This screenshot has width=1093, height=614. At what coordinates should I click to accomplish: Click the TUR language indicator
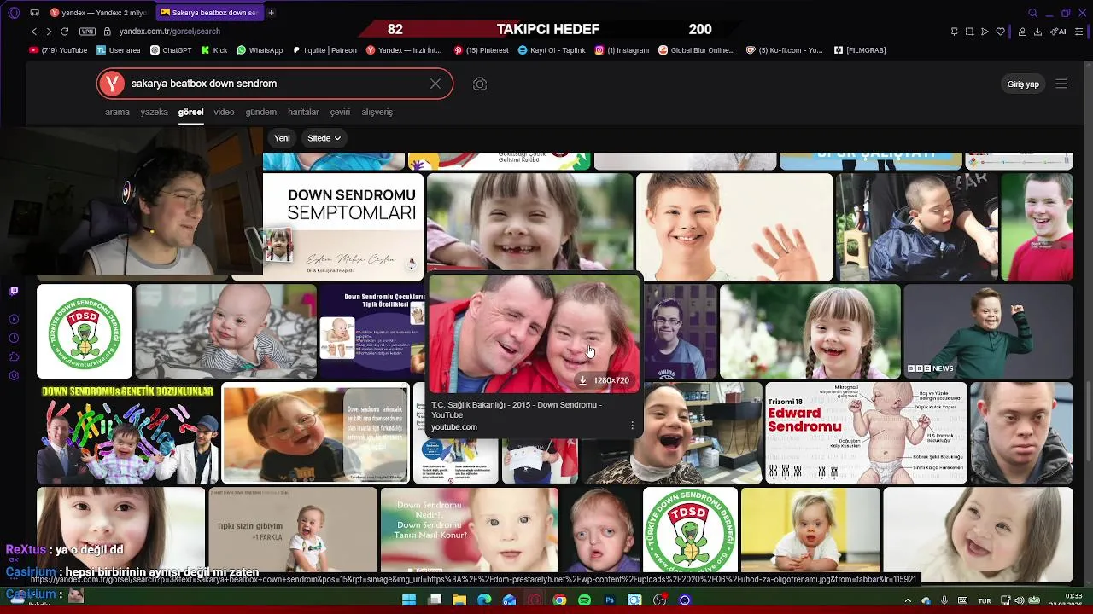(x=985, y=600)
